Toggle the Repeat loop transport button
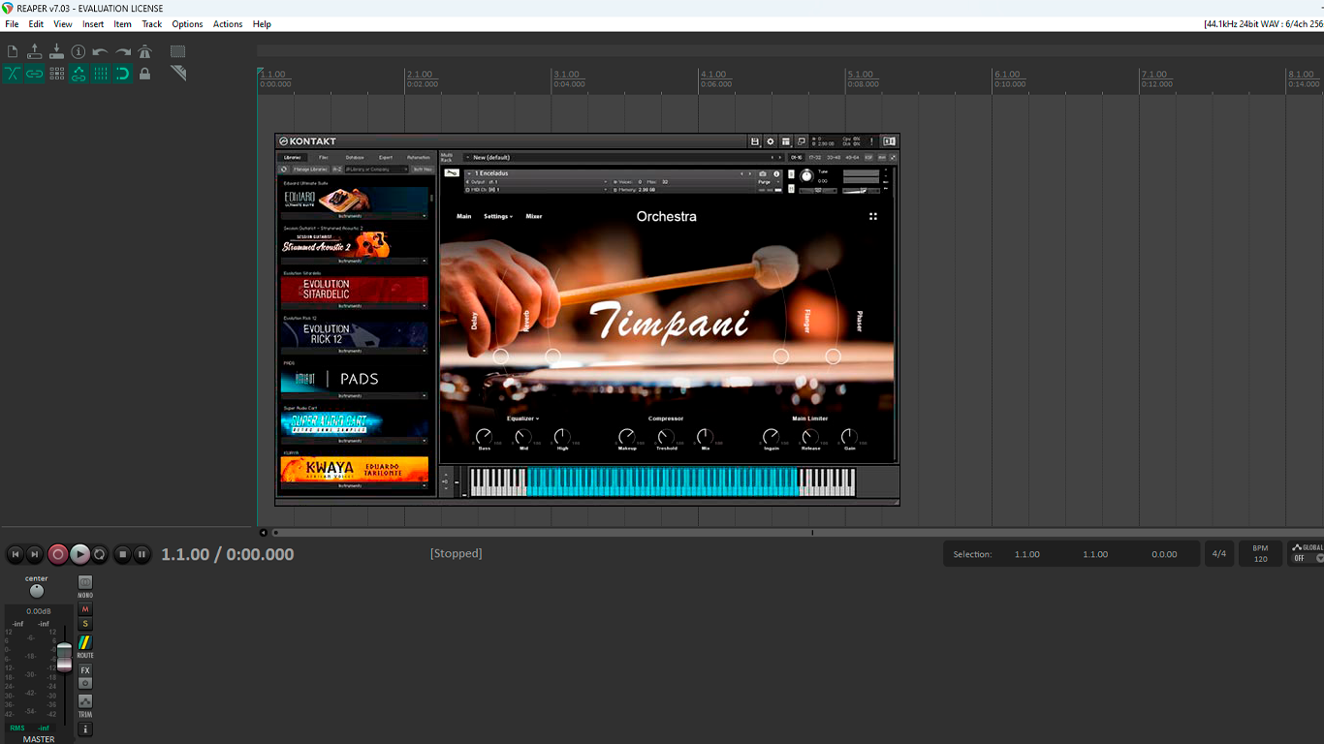 pos(100,554)
